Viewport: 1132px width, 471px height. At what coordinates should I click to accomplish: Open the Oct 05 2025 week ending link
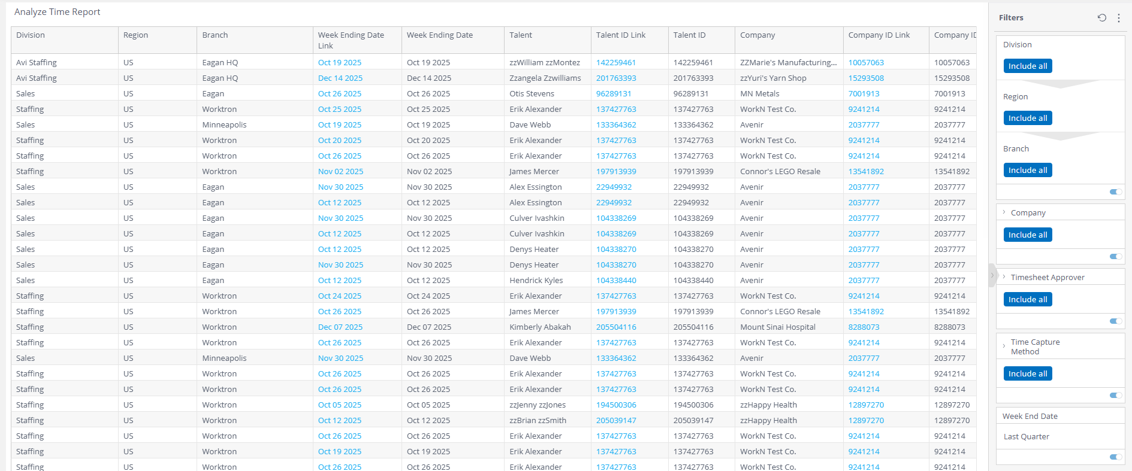(340, 405)
